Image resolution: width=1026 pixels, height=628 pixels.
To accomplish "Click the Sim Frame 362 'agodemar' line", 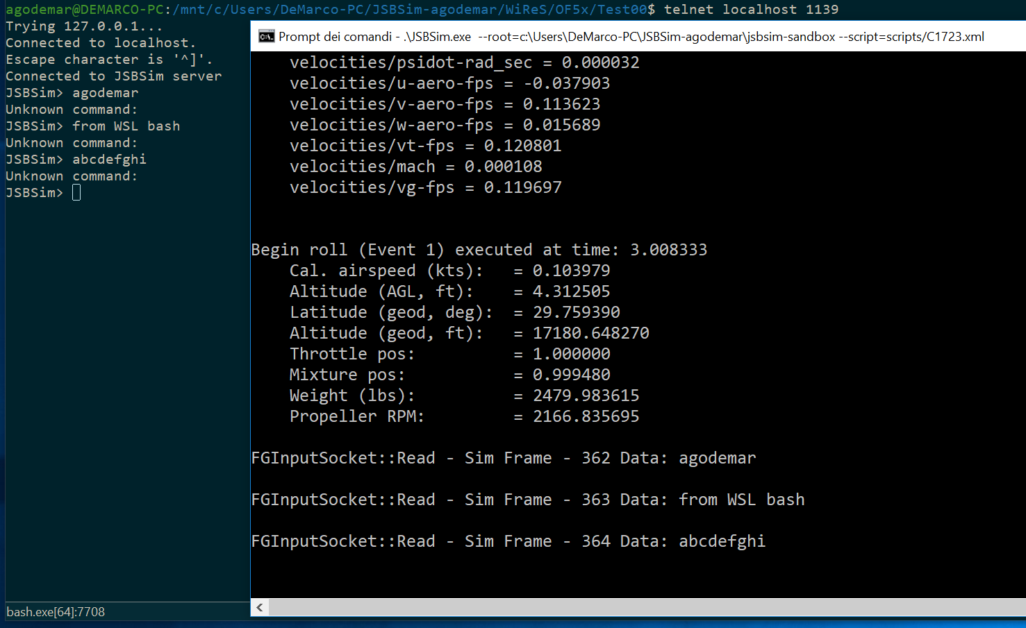I will click(x=504, y=458).
